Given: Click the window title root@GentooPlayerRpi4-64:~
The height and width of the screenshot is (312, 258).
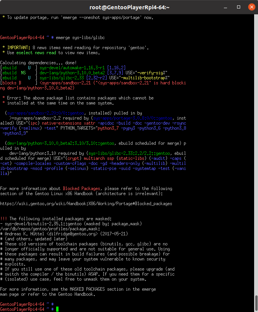Looking at the screenshot, I should tap(129, 7).
